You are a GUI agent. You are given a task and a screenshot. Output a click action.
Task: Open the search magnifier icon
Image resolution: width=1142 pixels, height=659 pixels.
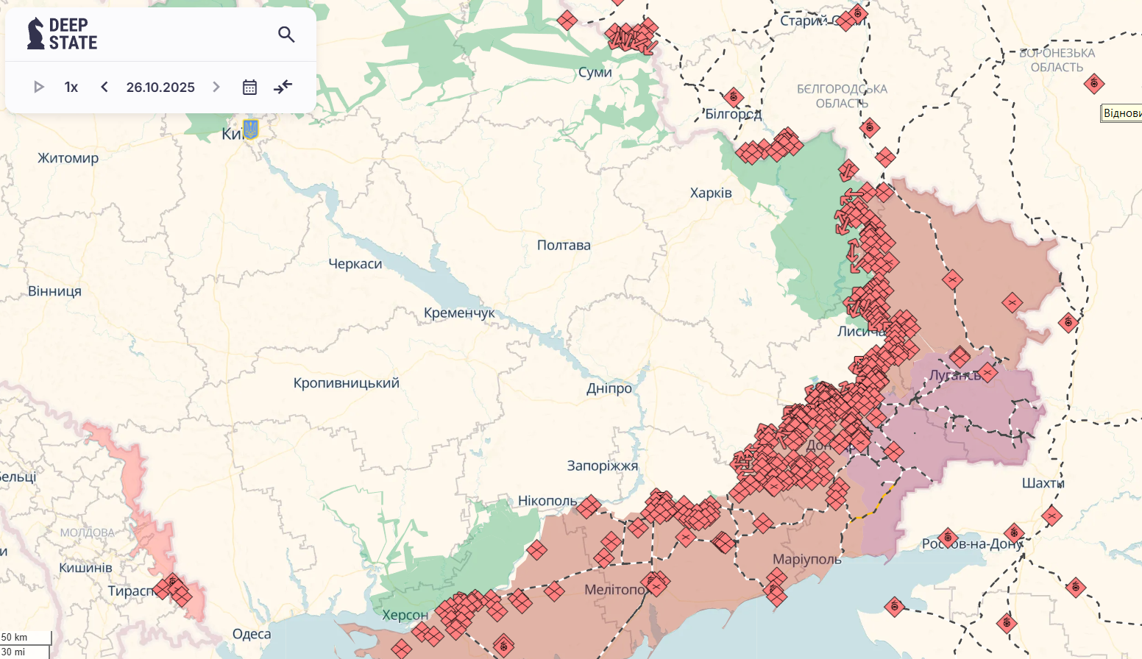coord(286,35)
